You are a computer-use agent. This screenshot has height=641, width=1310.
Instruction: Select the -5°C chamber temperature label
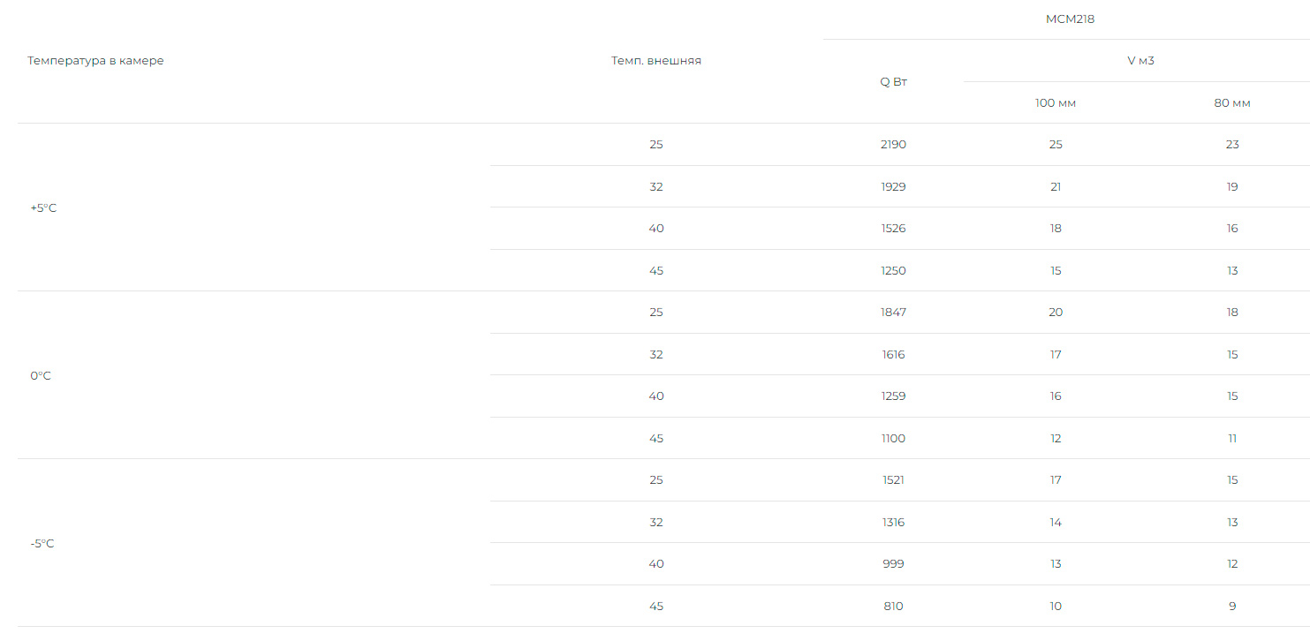(x=42, y=544)
